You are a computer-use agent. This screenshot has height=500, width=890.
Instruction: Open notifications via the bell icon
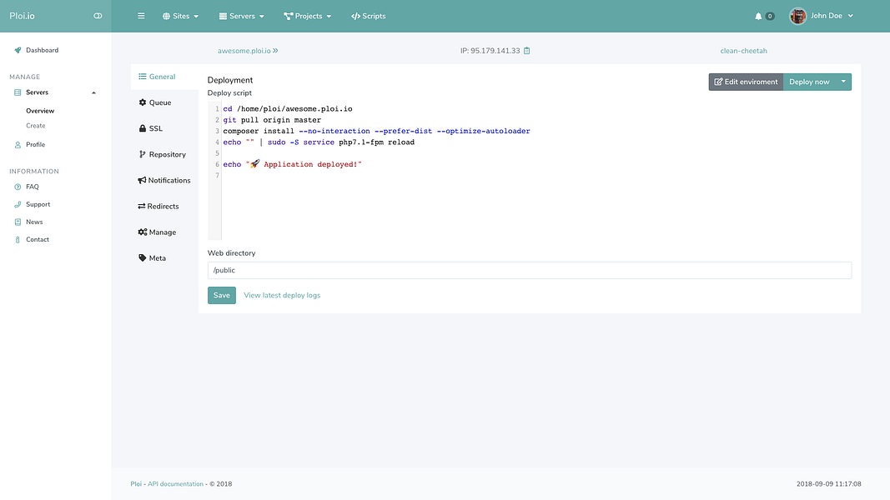tap(757, 15)
